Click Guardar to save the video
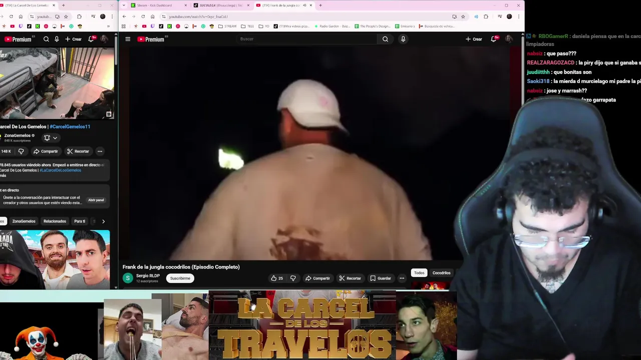Image resolution: width=641 pixels, height=360 pixels. pyautogui.click(x=381, y=278)
